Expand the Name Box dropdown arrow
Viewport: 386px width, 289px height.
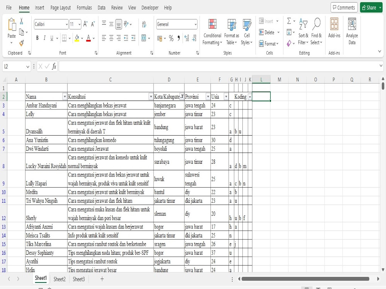pyautogui.click(x=27, y=67)
